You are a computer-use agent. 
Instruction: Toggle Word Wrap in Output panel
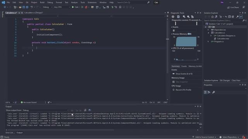tap(90, 110)
